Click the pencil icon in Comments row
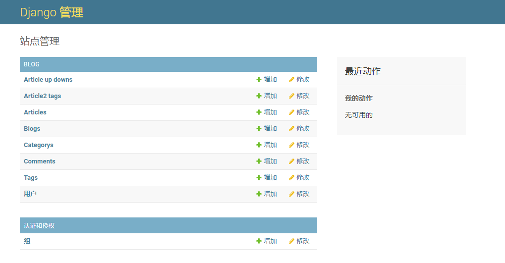 pyautogui.click(x=291, y=161)
